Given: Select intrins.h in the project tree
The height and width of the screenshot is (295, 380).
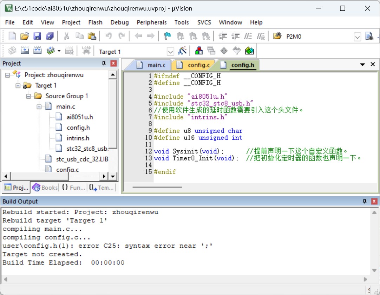Looking at the screenshot, I should [x=78, y=138].
